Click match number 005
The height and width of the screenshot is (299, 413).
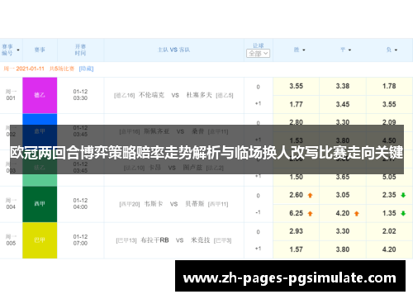coord(11,244)
